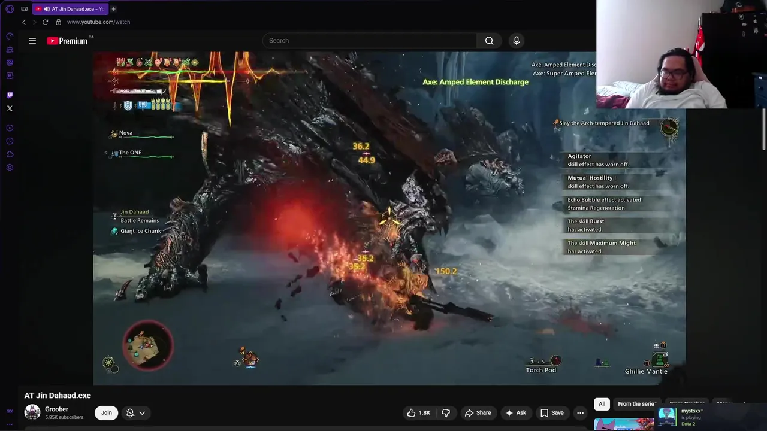
Task: Click the GX badge at sidebar bottom
Action: pos(10,411)
